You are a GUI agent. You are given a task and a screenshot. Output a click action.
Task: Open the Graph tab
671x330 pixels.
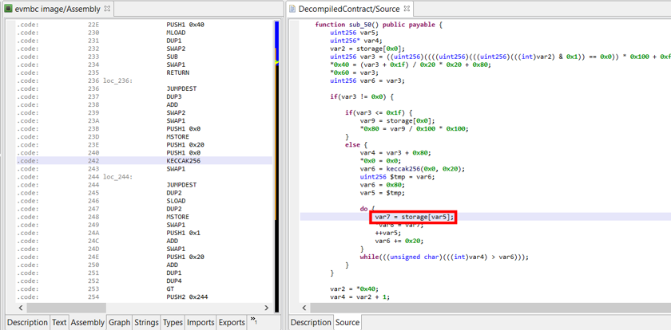tap(119, 322)
